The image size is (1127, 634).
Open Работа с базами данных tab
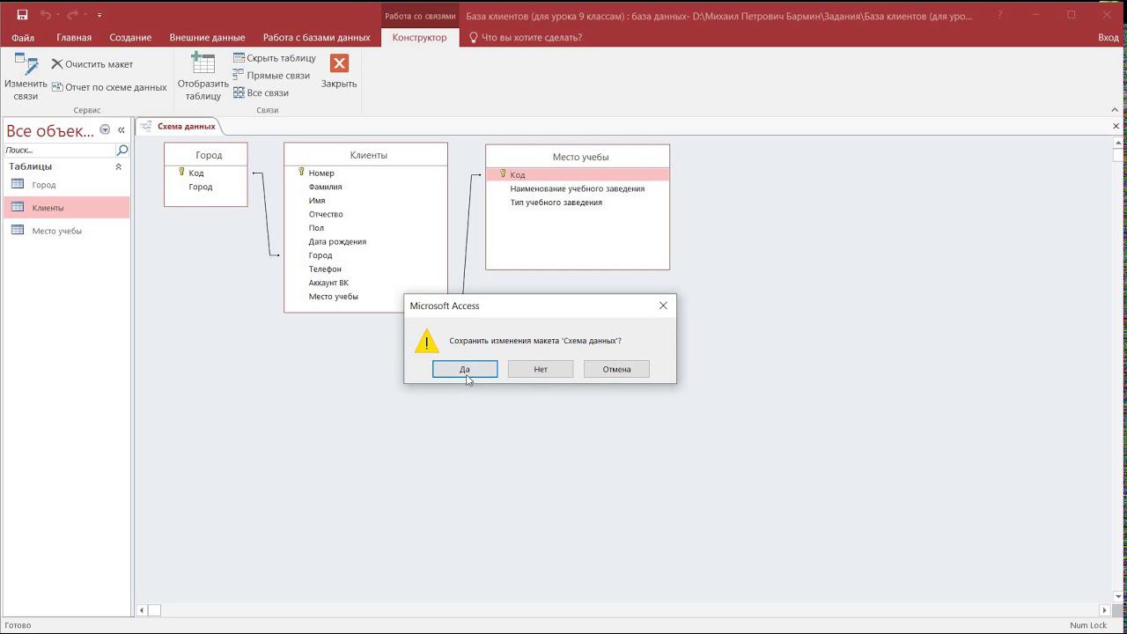coord(316,38)
